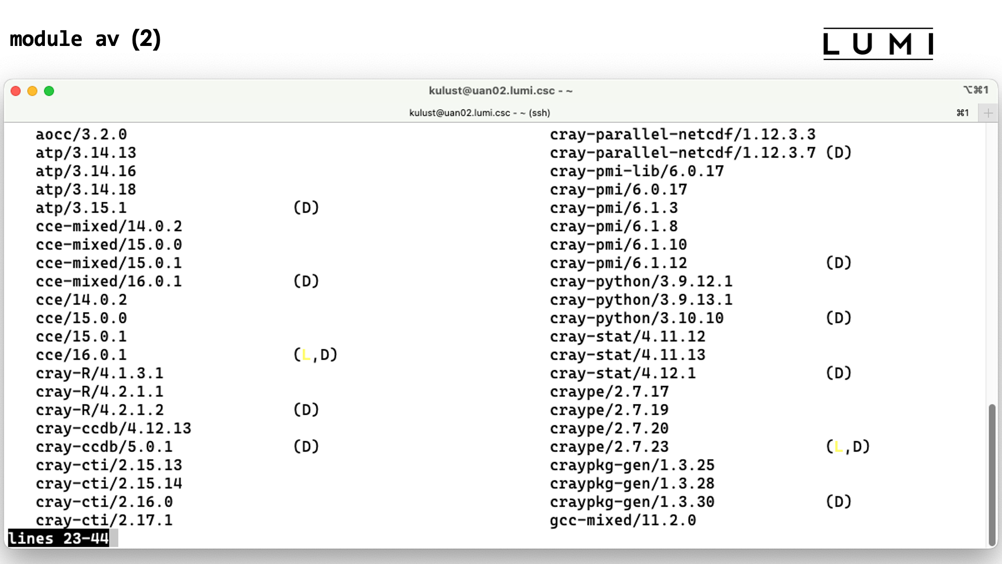
Task: Click cray-pmi/6.1.3 entry
Action: [x=614, y=208]
